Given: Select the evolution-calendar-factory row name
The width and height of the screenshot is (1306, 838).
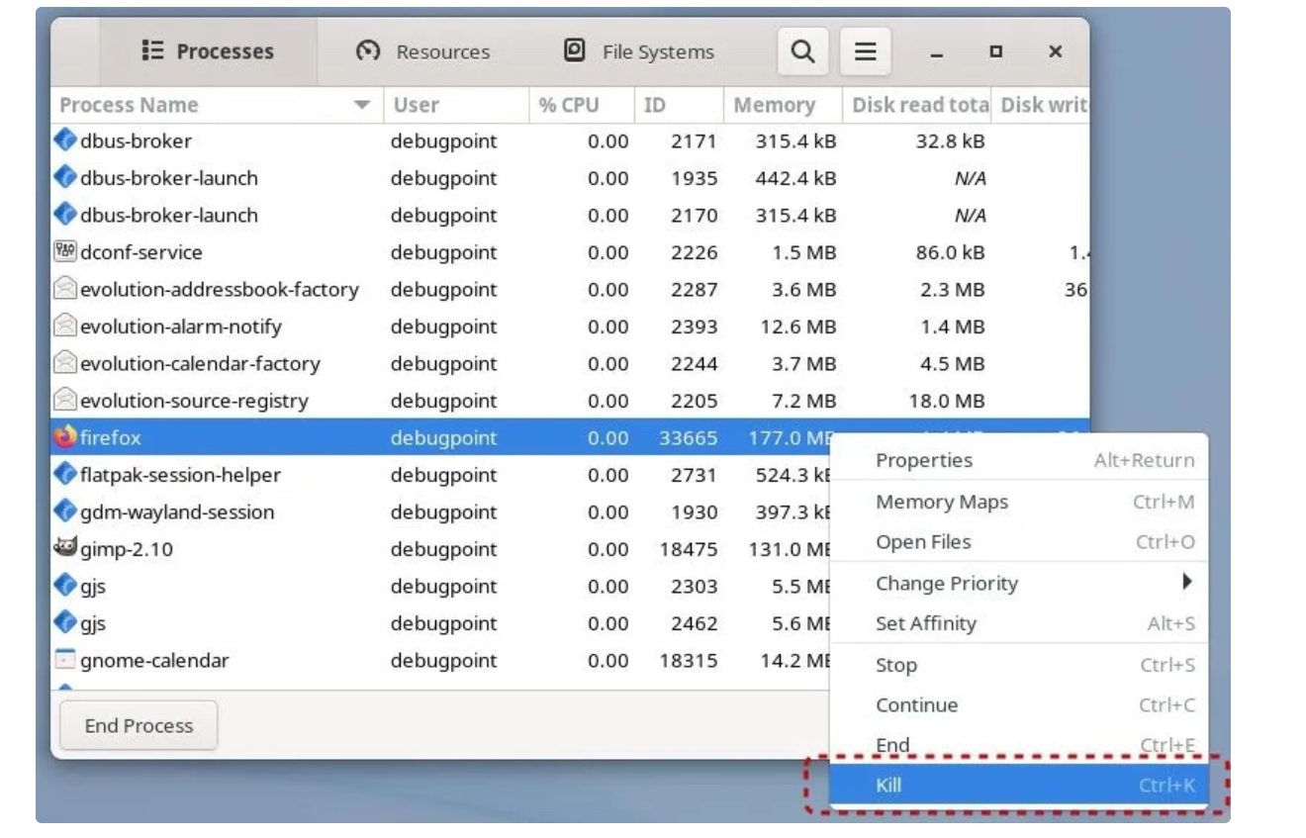Looking at the screenshot, I should pos(201,364).
